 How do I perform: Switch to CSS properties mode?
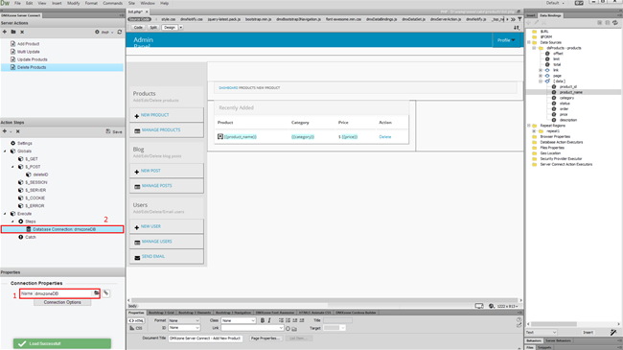136,328
